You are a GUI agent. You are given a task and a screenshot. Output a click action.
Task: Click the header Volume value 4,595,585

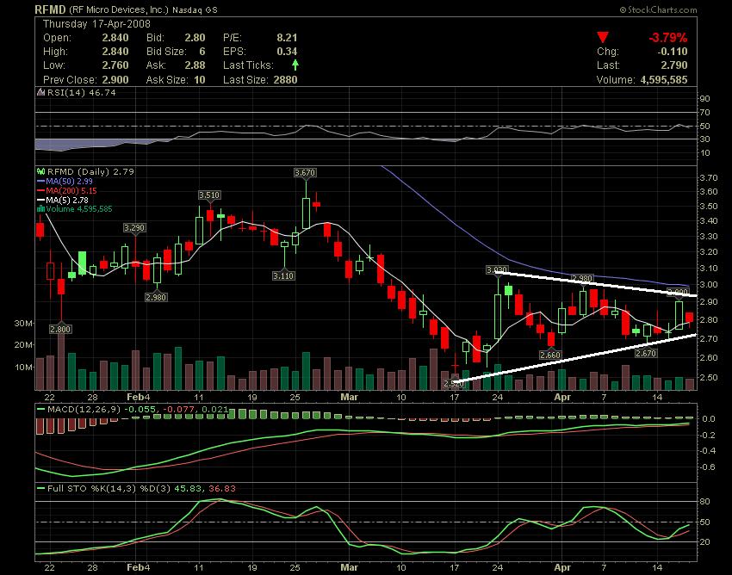(x=664, y=79)
